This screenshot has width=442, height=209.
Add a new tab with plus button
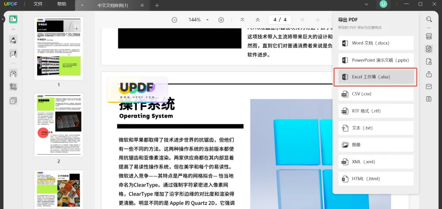(x=157, y=5)
